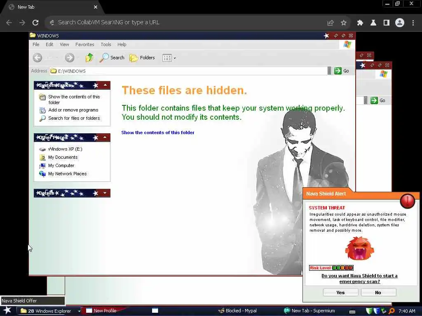The height and width of the screenshot is (316, 422).
Task: Expand the Details panel
Action: (x=105, y=193)
